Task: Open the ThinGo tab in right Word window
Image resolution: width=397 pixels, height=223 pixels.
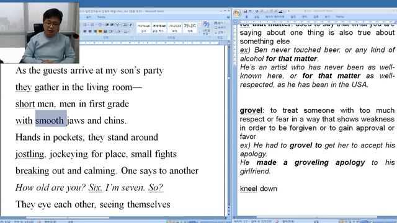Action: point(340,17)
